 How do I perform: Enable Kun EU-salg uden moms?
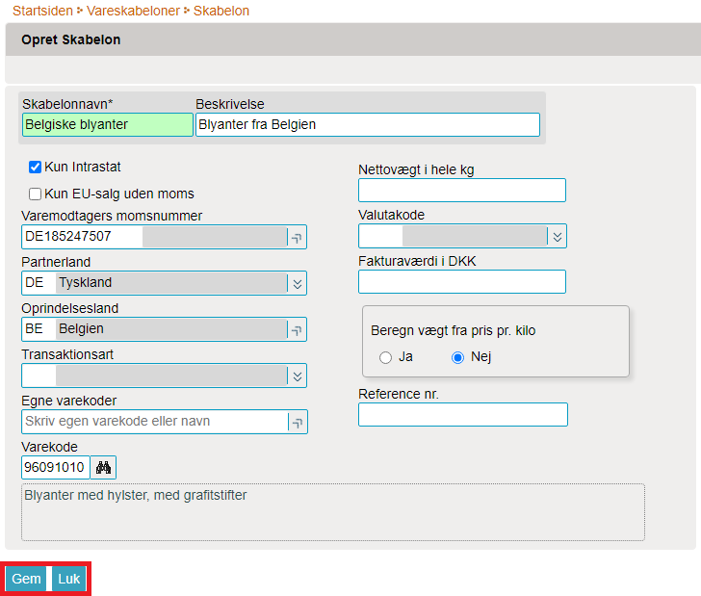click(35, 194)
